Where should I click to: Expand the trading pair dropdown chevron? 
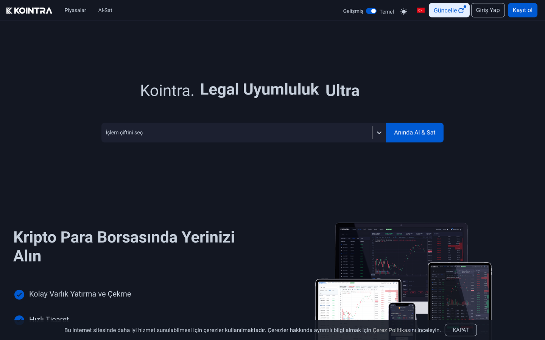click(x=379, y=133)
